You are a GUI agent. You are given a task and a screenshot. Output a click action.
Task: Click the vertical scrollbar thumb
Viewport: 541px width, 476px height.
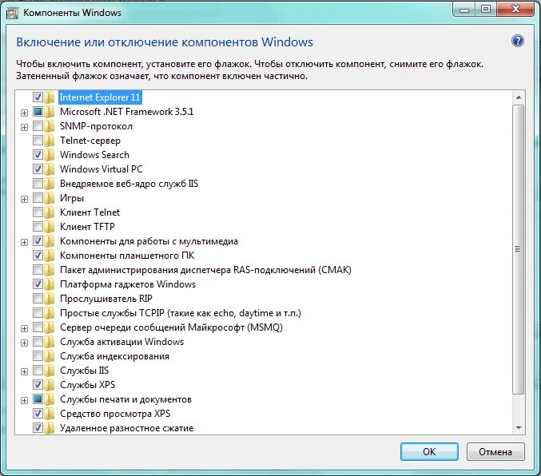(x=519, y=249)
